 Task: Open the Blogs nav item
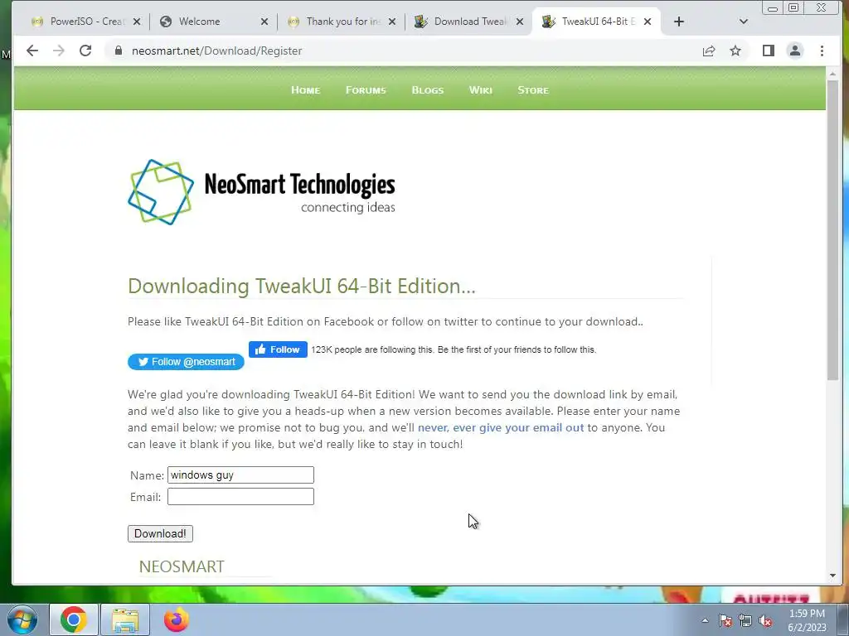428,90
